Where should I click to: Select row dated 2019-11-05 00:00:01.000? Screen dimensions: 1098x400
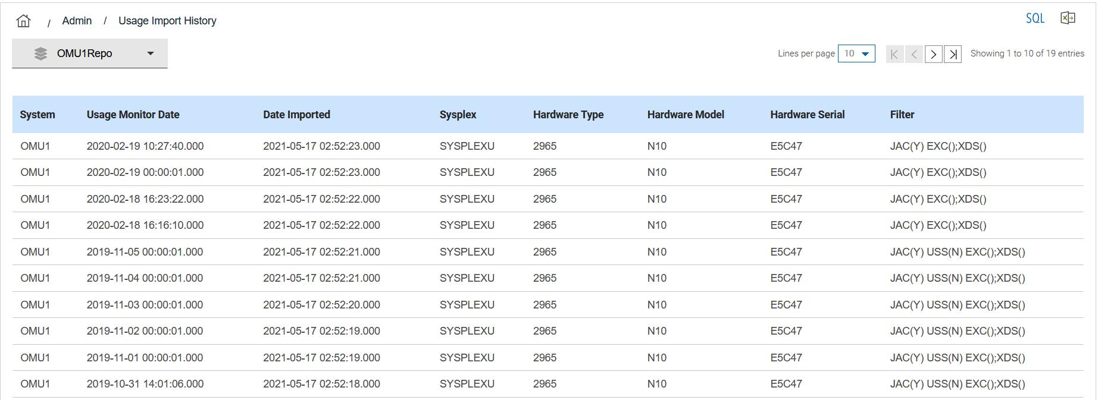[x=145, y=252]
